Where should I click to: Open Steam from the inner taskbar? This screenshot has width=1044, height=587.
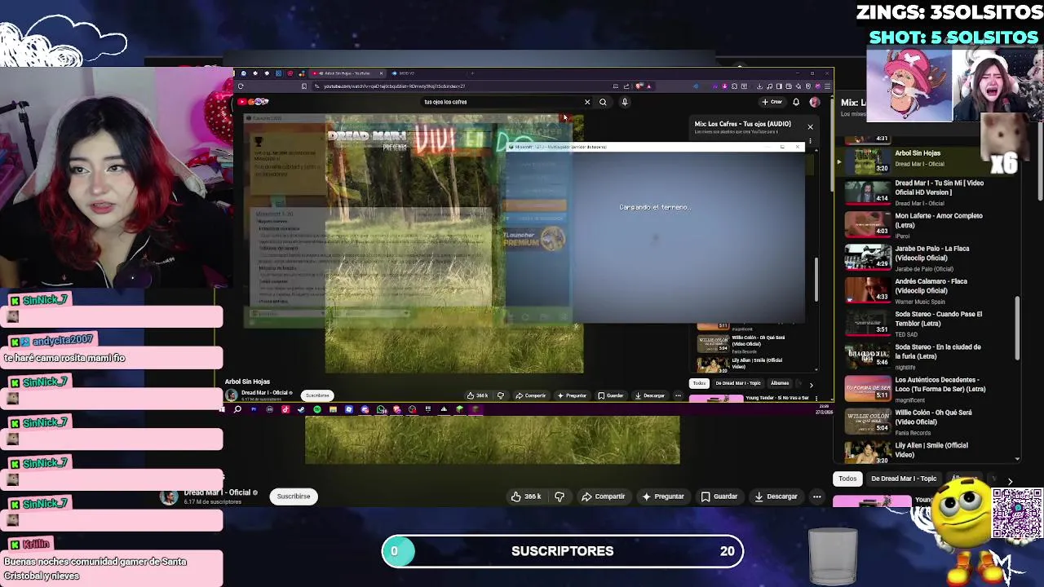tap(300, 409)
